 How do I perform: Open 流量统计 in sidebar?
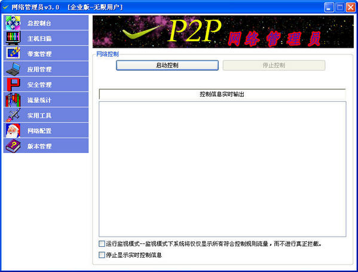(46, 100)
